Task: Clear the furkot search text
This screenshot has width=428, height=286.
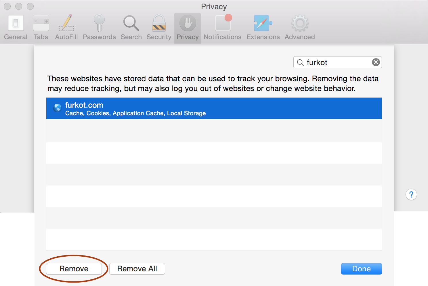Action: click(x=376, y=62)
